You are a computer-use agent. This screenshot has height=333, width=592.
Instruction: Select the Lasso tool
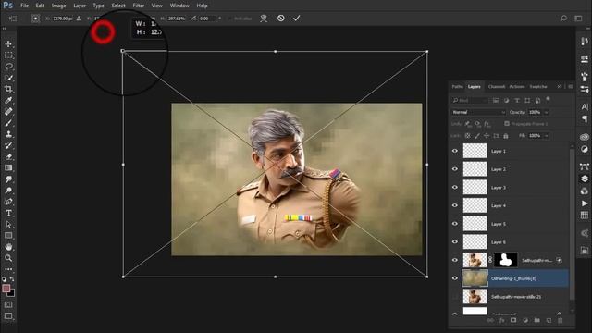point(8,67)
